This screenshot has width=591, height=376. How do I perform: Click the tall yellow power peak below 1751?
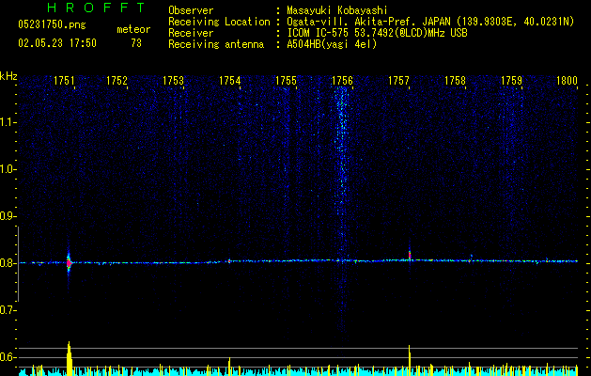click(69, 358)
